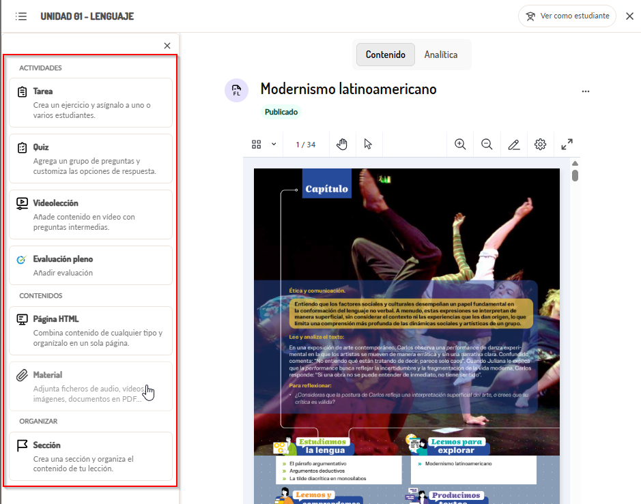The width and height of the screenshot is (641, 504).
Task: Add a Videolección activity
Action: pyautogui.click(x=91, y=214)
